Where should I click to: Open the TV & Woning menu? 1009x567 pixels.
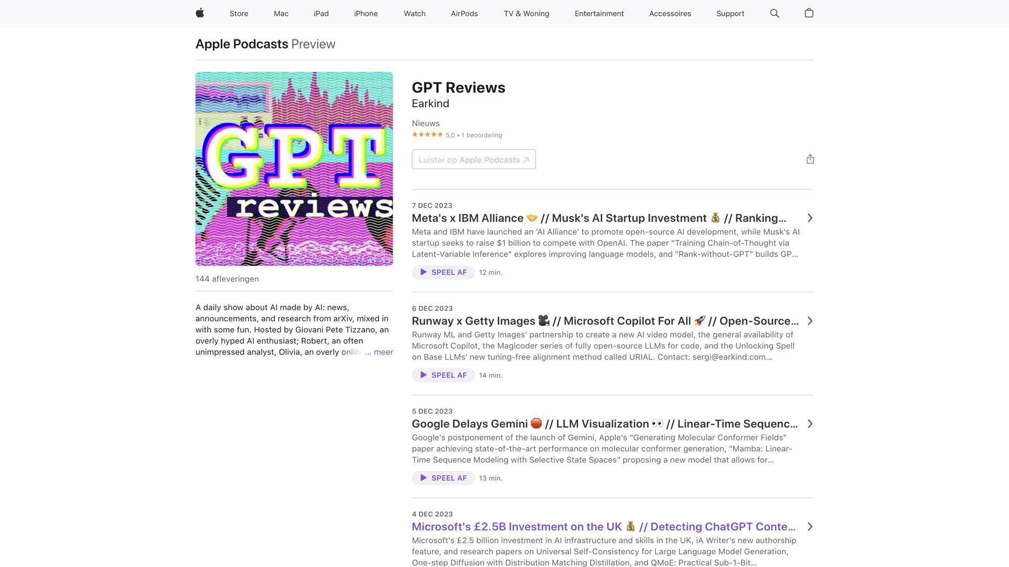[x=526, y=13]
